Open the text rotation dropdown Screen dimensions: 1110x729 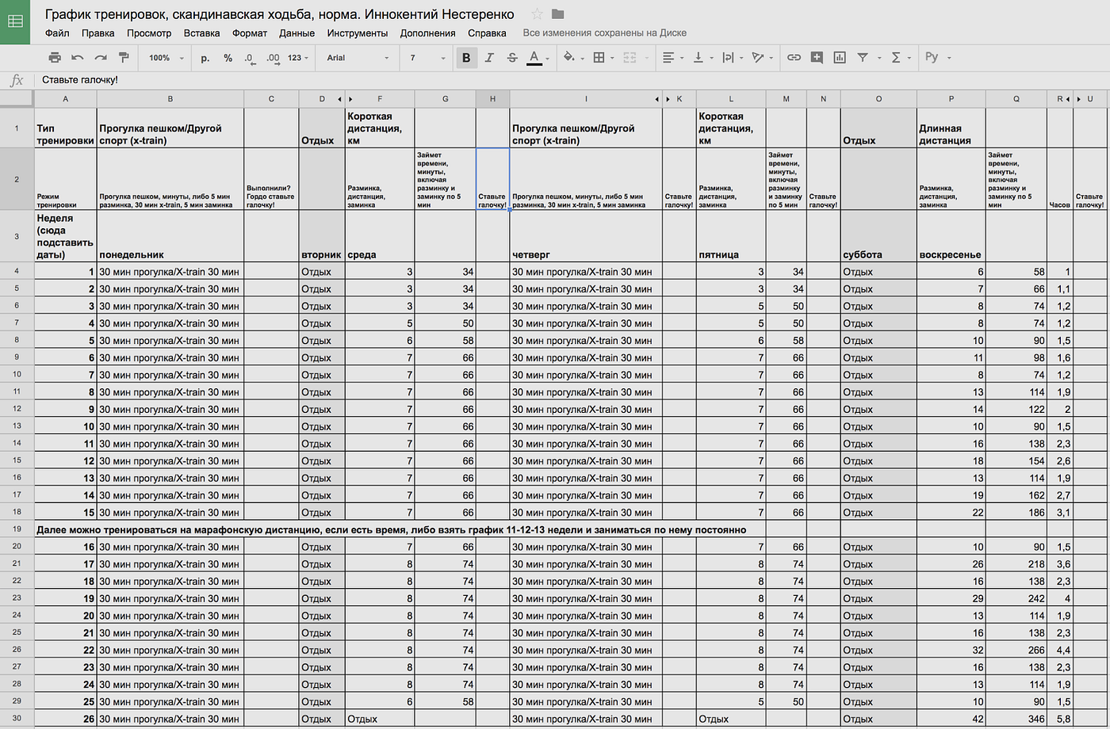pyautogui.click(x=761, y=58)
